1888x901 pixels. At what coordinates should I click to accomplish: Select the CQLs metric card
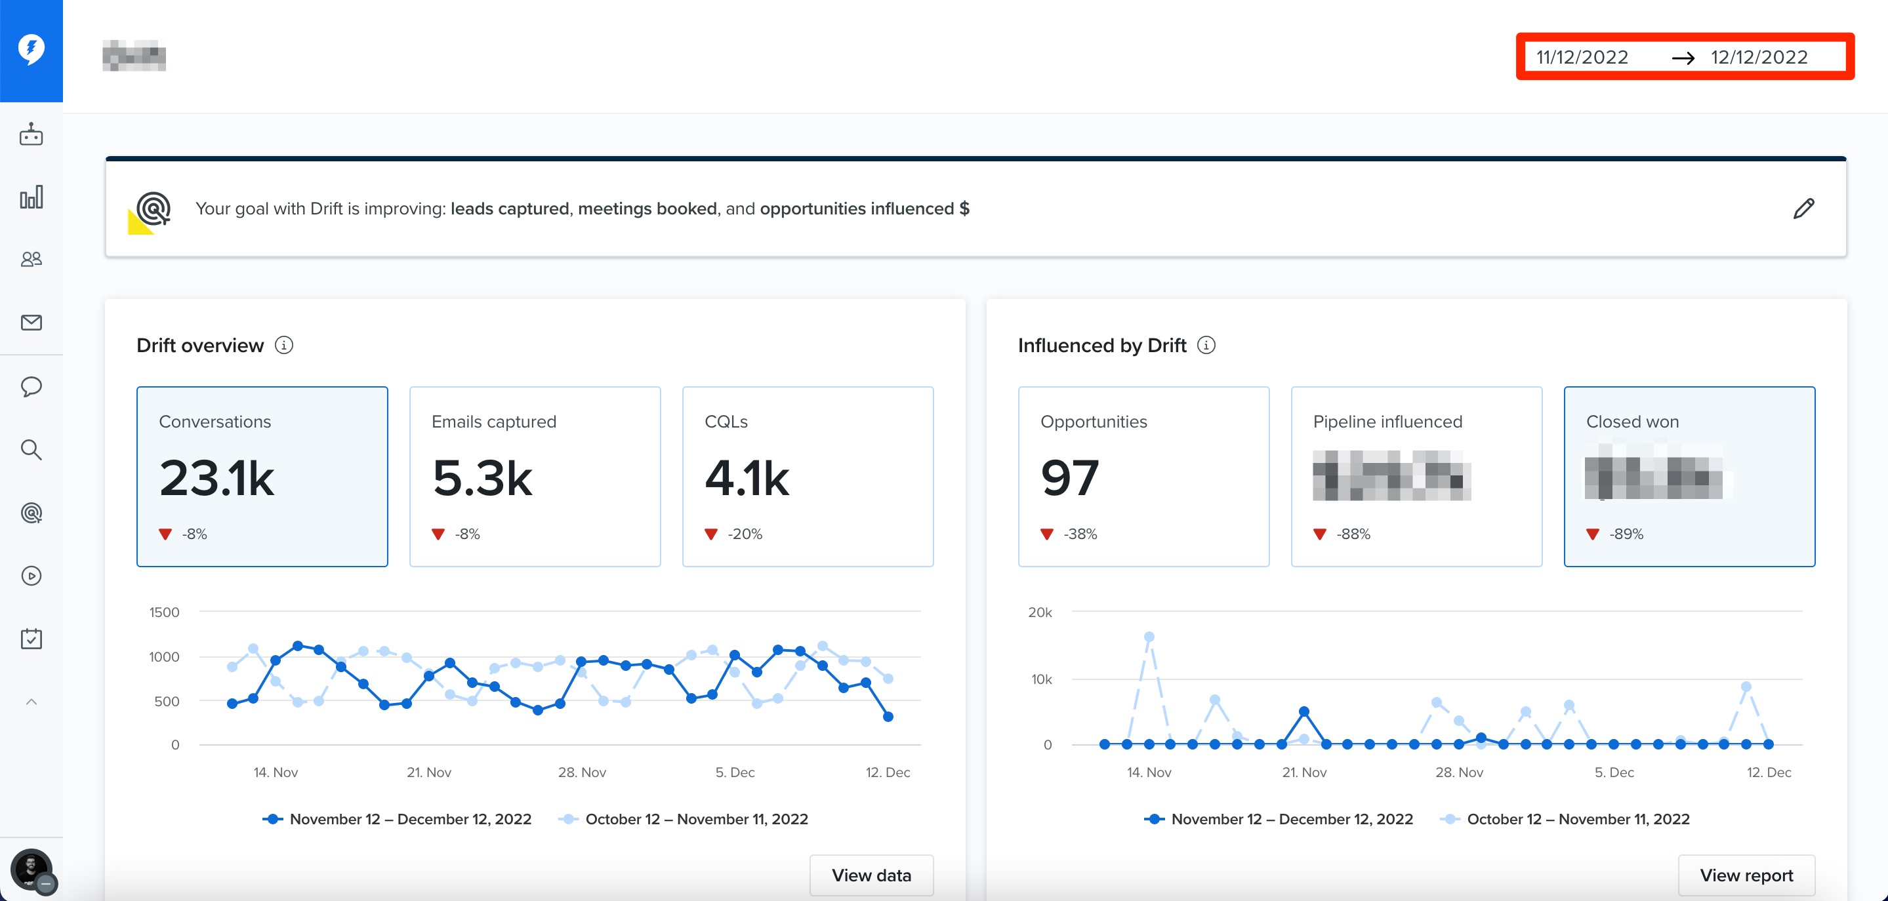coord(808,476)
